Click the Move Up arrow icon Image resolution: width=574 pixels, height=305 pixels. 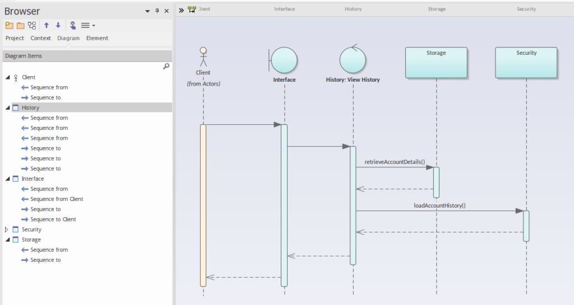47,25
